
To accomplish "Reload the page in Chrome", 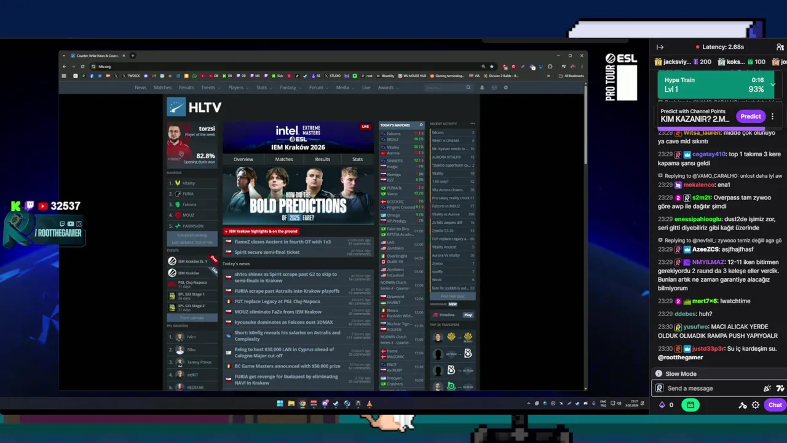I will [82, 66].
